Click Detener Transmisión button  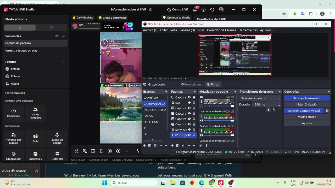(307, 98)
